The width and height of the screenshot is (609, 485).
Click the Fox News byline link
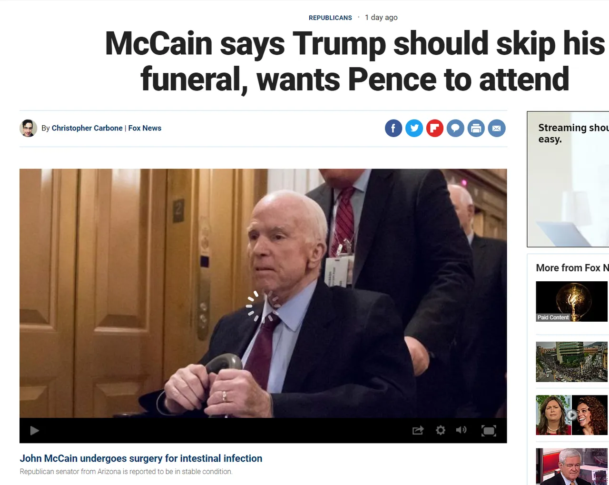pos(145,128)
